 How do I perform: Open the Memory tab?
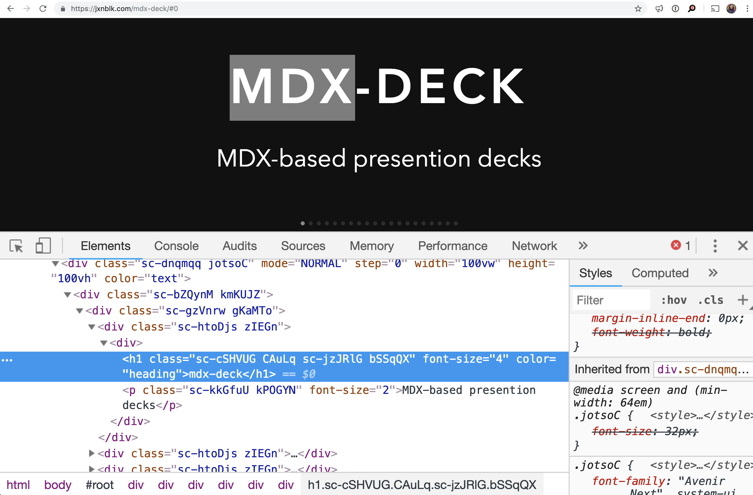(372, 246)
